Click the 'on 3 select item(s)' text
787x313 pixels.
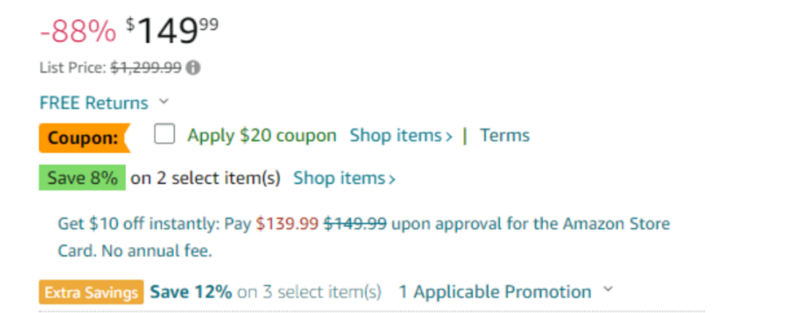click(309, 293)
